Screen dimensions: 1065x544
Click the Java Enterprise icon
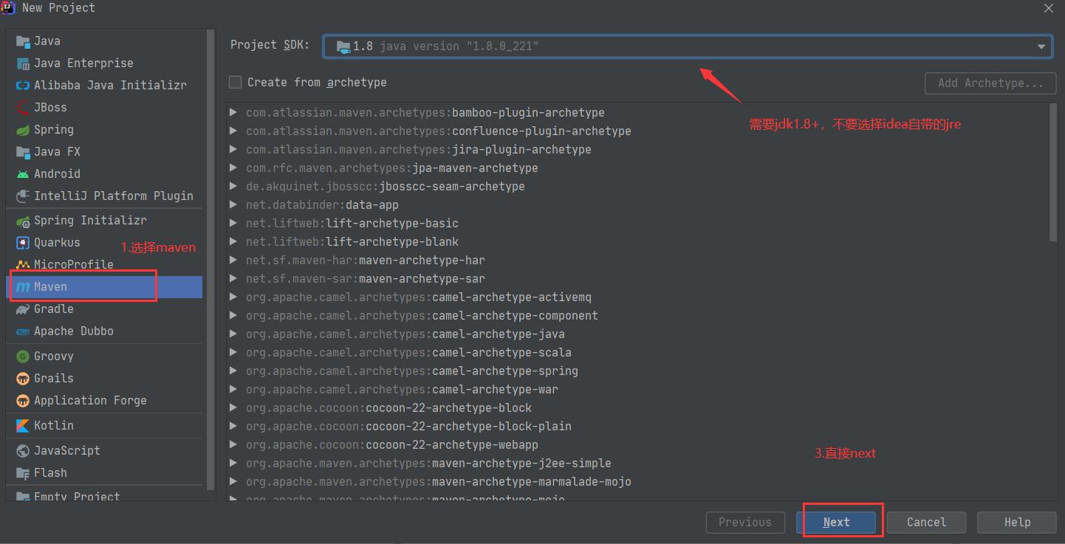pyautogui.click(x=22, y=63)
